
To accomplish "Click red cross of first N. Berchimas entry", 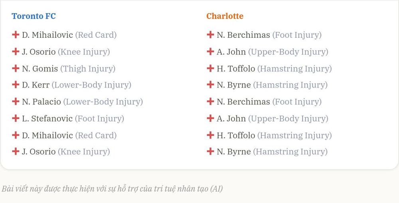I will pos(210,35).
